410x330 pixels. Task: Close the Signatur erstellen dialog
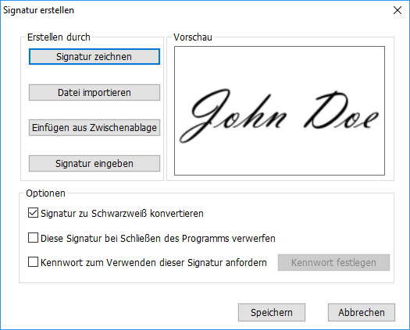pos(398,10)
